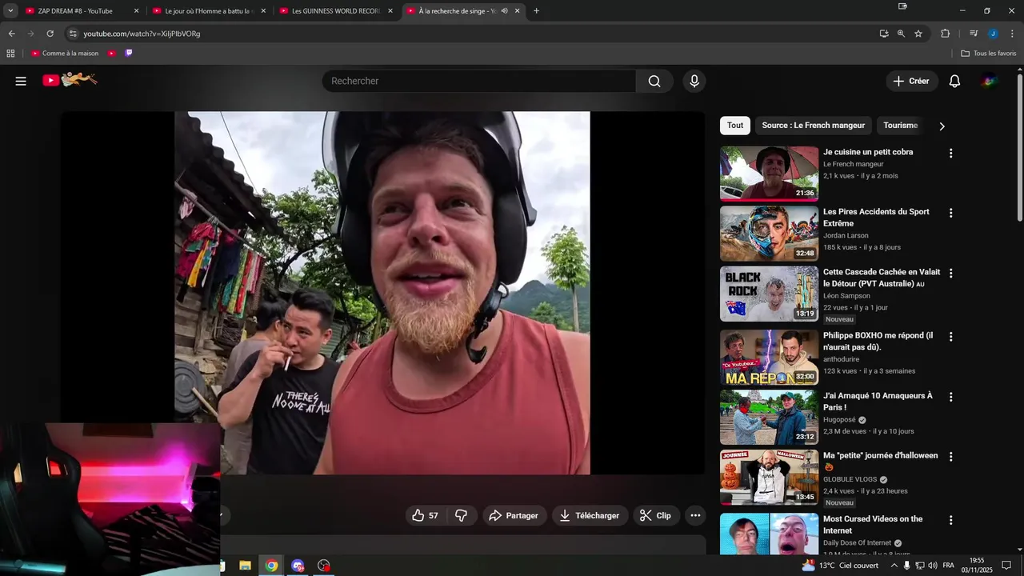Open the install app icon in address bar

coord(884,34)
